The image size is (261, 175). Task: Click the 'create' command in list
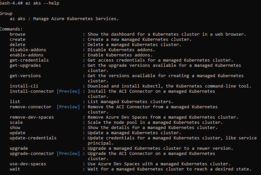coord(18,39)
